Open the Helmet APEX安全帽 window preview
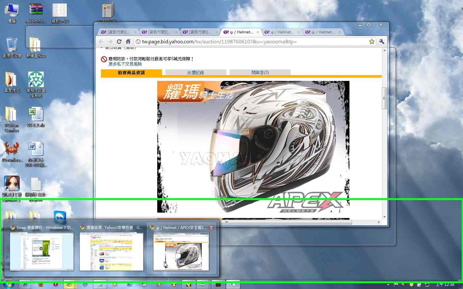This screenshot has height=289, width=463. click(x=181, y=248)
